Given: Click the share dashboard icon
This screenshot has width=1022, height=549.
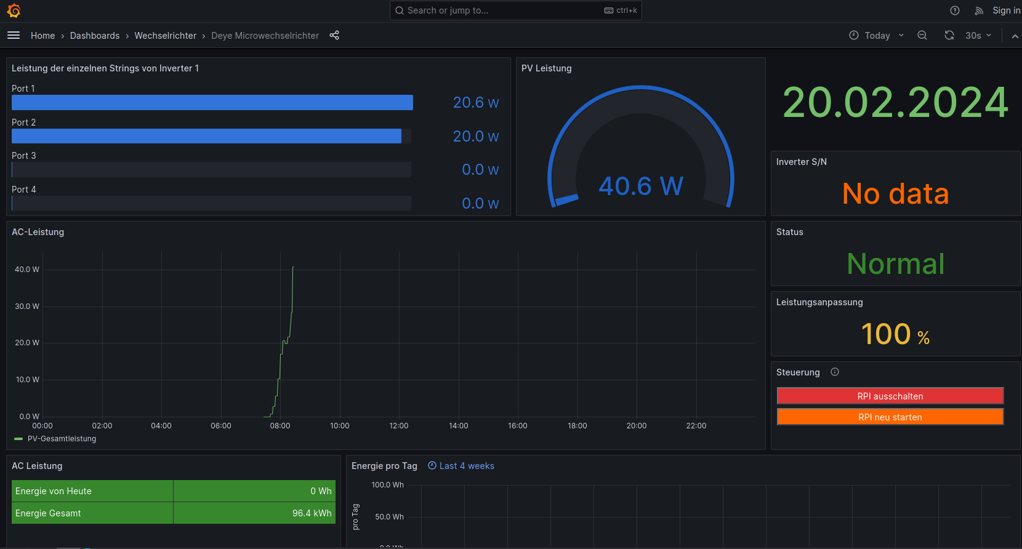Looking at the screenshot, I should pos(334,36).
